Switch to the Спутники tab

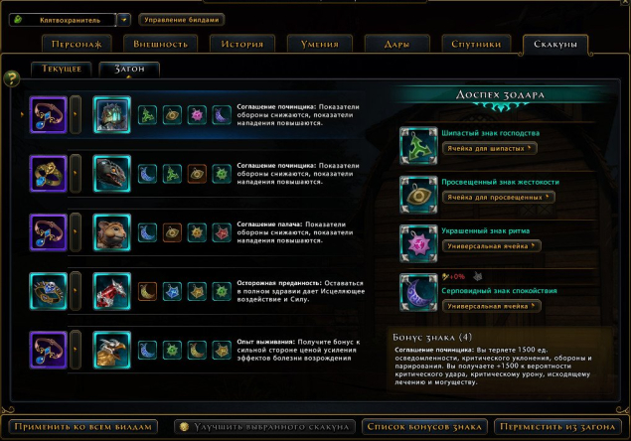pos(476,44)
